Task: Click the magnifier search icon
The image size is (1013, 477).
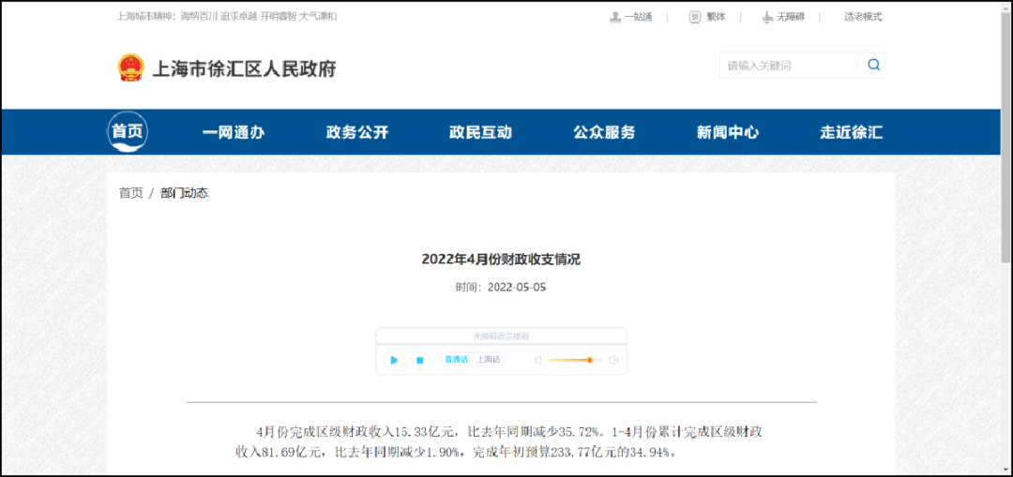Action: (x=873, y=65)
